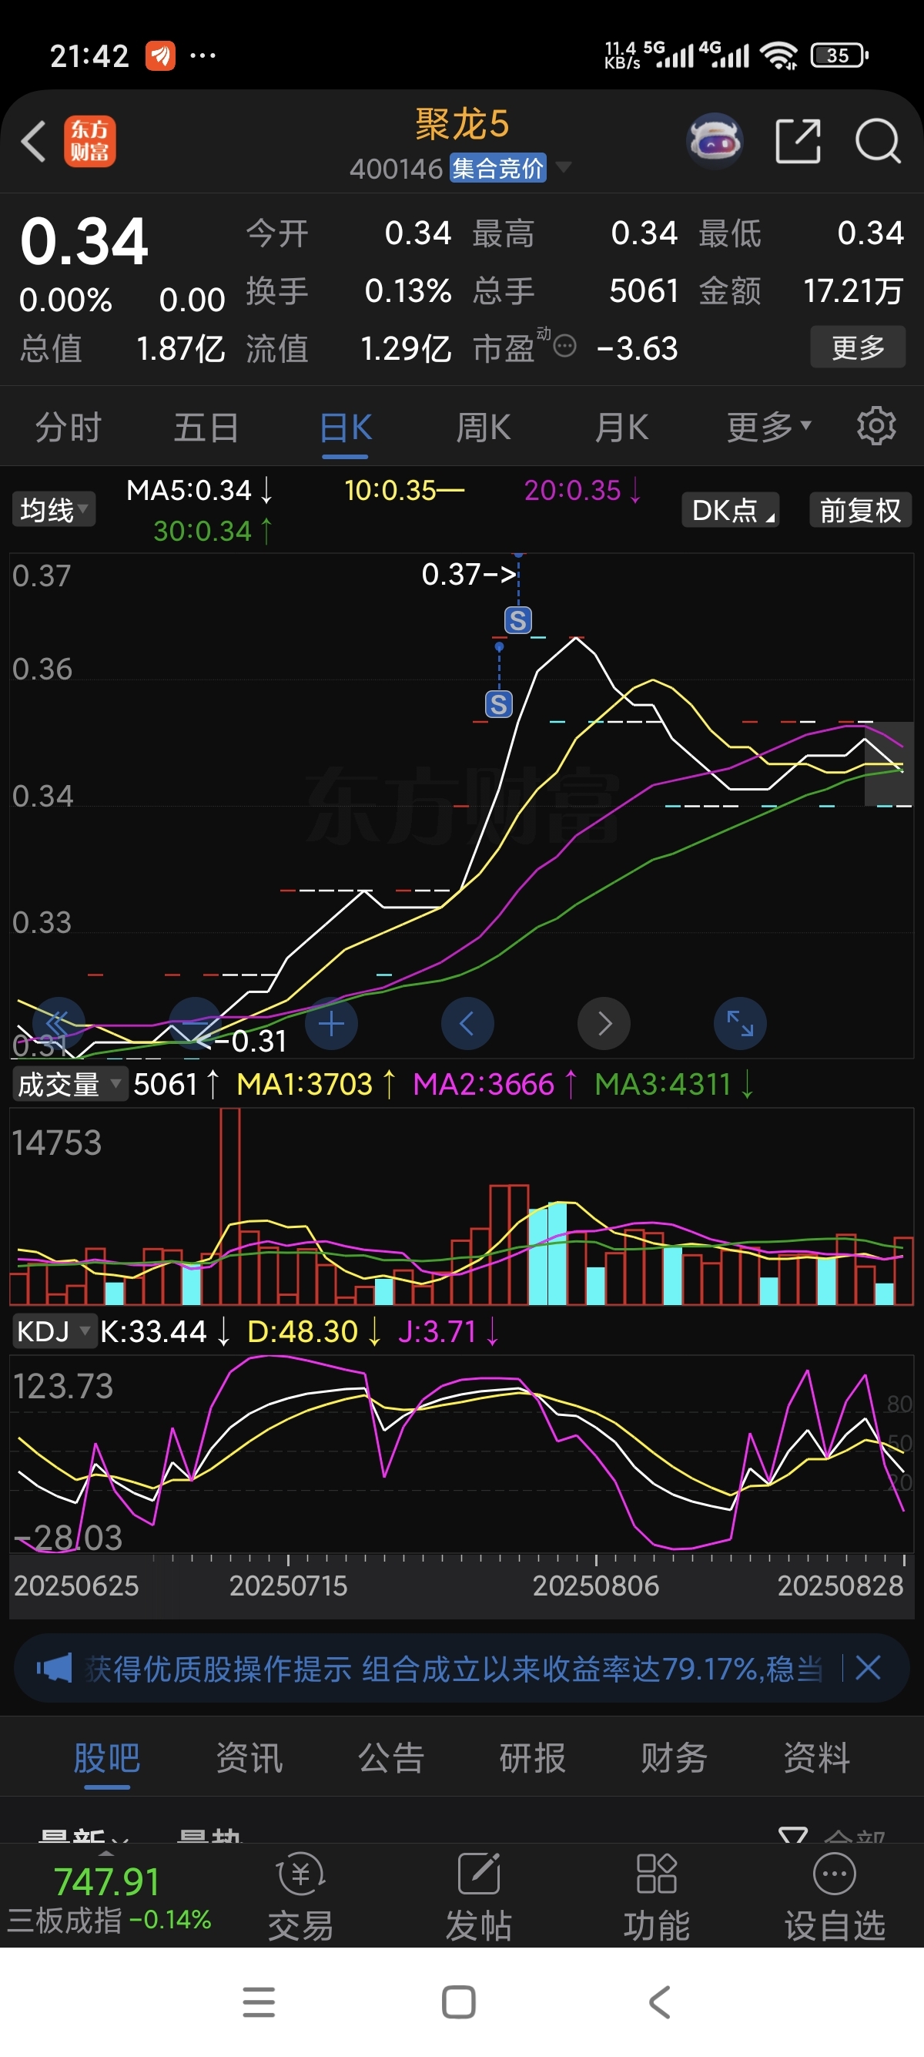The image size is (924, 2057).
Task: Open 资料 tab
Action: coord(816,1757)
